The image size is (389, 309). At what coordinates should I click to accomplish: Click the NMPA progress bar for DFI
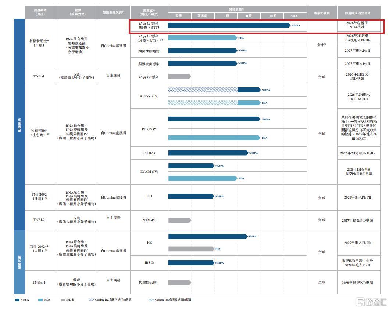(191, 196)
